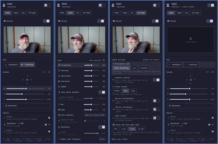The width and height of the screenshot is (218, 144).
Task: Nudge framing up arrow in live Frame-tab panel
Action: [27, 76]
